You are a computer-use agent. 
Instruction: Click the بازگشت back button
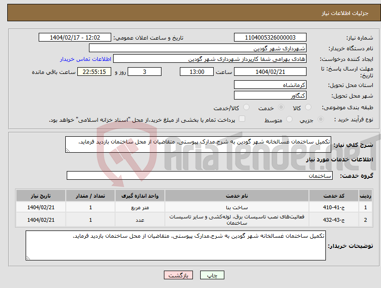tap(178, 275)
